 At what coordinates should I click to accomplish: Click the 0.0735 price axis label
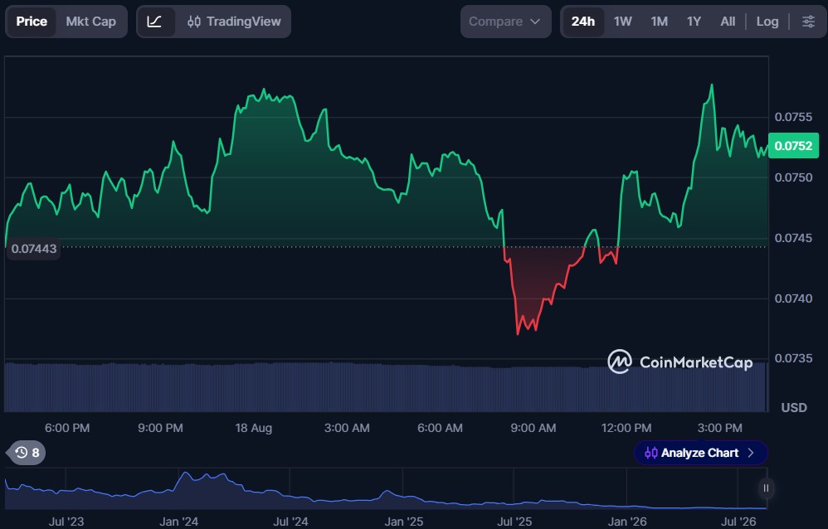click(793, 358)
